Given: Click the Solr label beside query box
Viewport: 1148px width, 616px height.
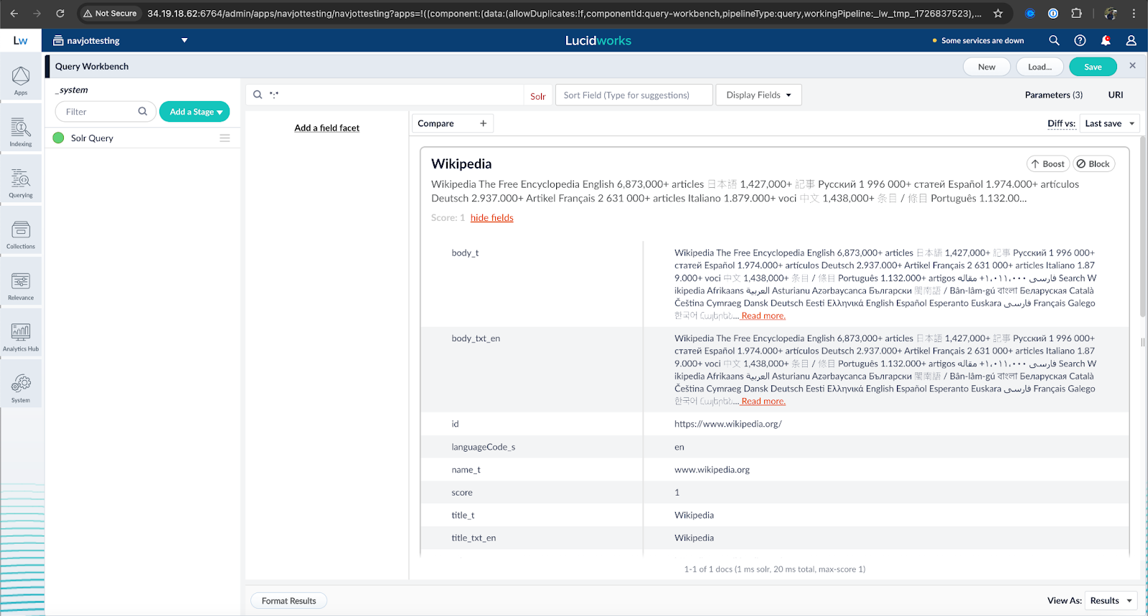Looking at the screenshot, I should 538,96.
